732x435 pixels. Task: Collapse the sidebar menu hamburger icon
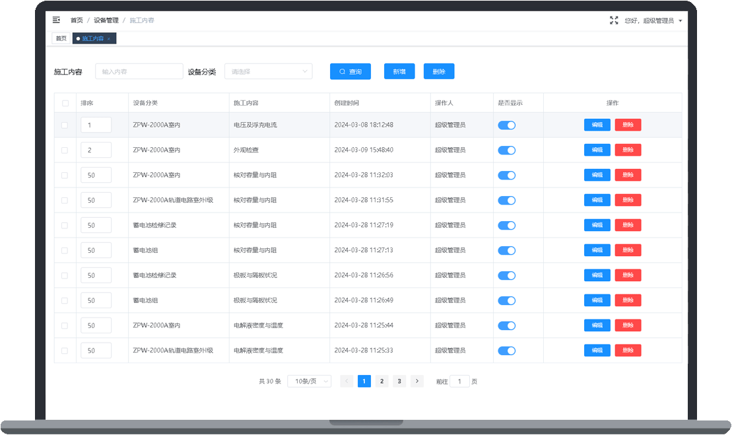click(x=56, y=20)
